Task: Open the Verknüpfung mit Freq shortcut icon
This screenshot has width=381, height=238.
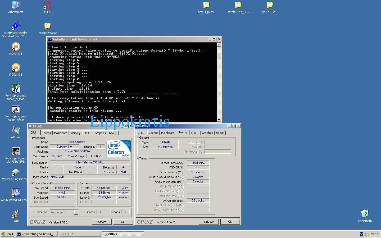Action: pos(16,193)
